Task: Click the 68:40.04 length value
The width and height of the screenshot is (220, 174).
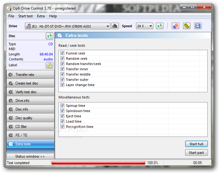Action: (x=46, y=54)
